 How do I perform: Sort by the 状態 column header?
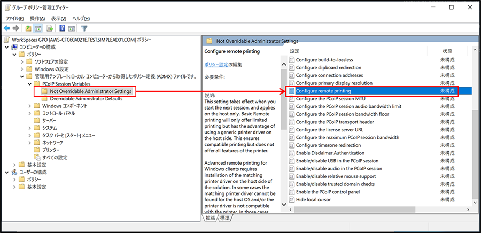point(447,51)
